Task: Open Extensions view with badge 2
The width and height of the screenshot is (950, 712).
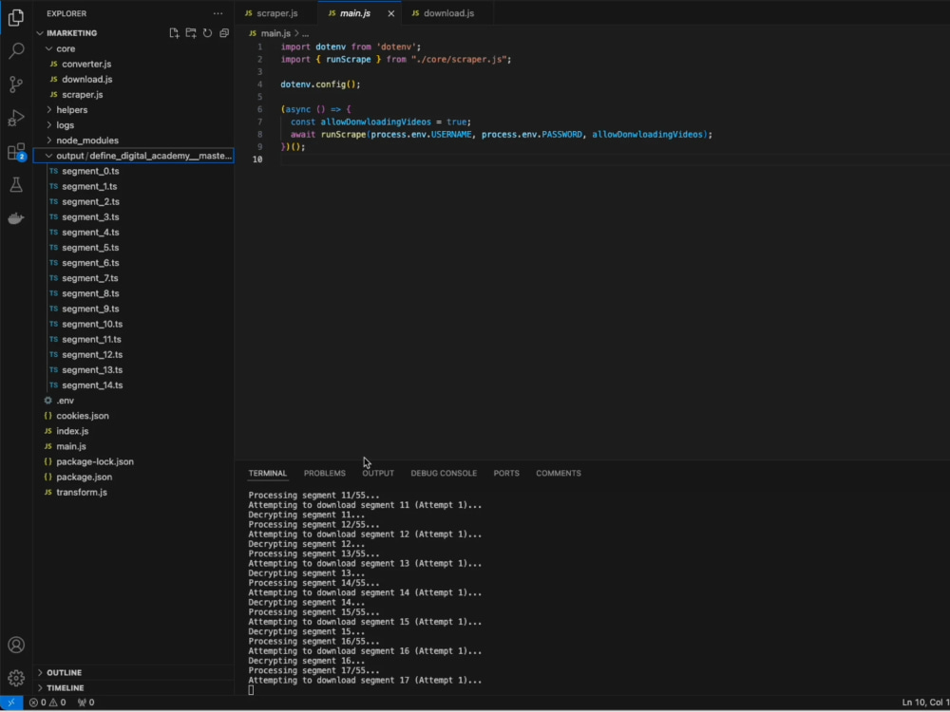Action: (16, 152)
